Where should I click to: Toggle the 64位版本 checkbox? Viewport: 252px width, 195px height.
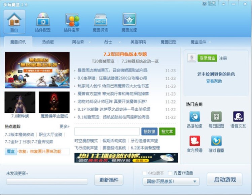[145, 173]
